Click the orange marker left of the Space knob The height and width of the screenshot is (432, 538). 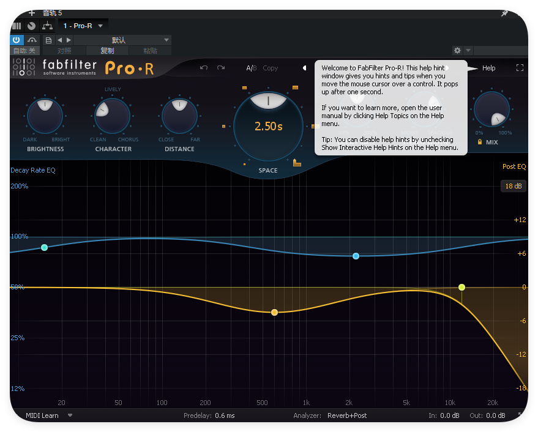click(x=223, y=126)
